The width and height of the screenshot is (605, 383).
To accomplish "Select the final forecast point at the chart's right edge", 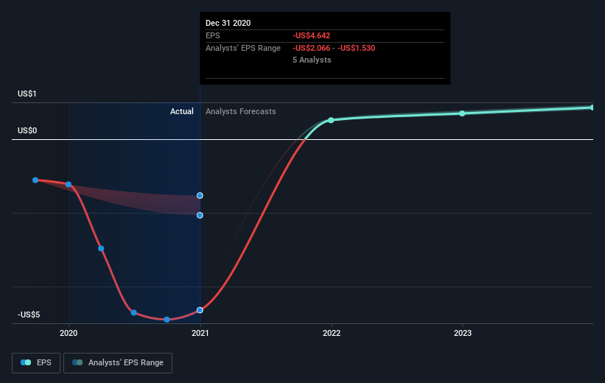I will [x=592, y=108].
